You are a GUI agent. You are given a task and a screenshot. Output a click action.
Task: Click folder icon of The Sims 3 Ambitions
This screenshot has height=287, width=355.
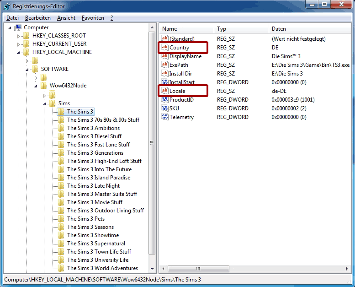[x=61, y=128]
